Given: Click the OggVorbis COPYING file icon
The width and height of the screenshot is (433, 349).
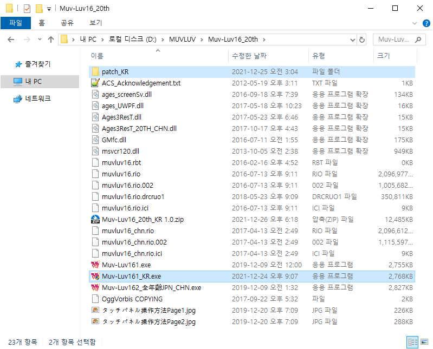Looking at the screenshot, I should (95, 299).
